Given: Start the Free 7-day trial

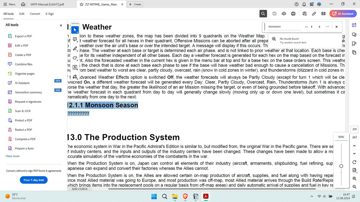Looking at the screenshot, I should click(34, 180).
